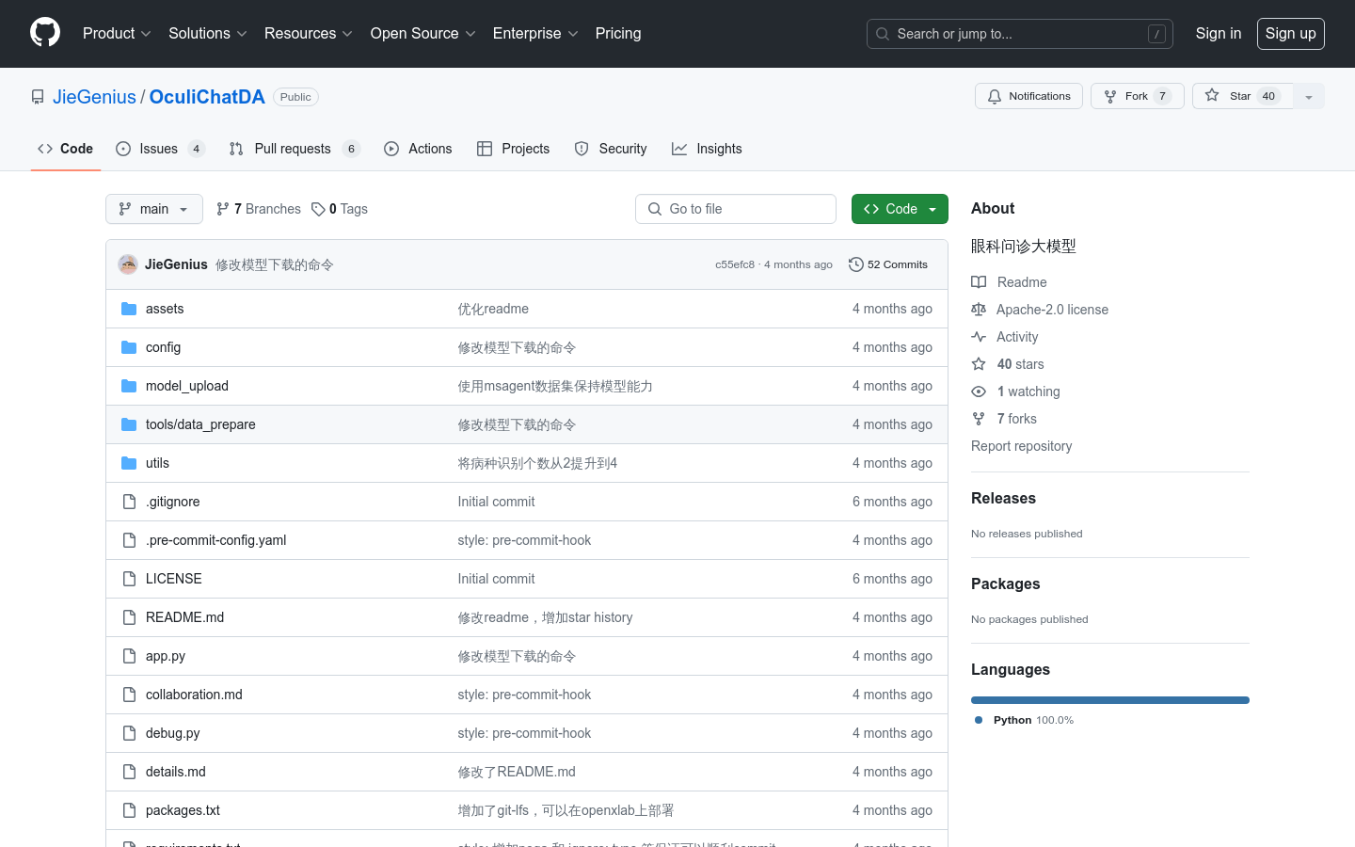The height and width of the screenshot is (847, 1355).
Task: Open the 7 Branches list
Action: coord(259,209)
